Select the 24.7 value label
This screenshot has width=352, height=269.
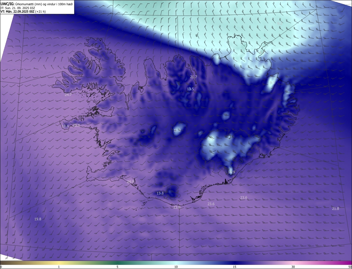coord(68,95)
